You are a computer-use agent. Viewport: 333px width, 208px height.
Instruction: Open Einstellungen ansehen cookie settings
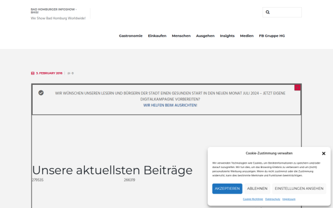[x=299, y=189]
